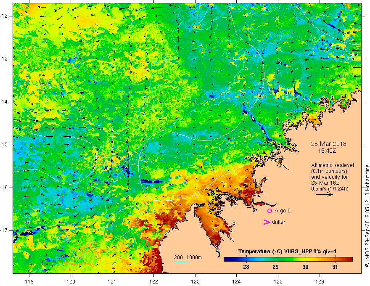Screen dimensions: 370x286
Task: Click the longitude 125 axis label
Action: (x=278, y=281)
